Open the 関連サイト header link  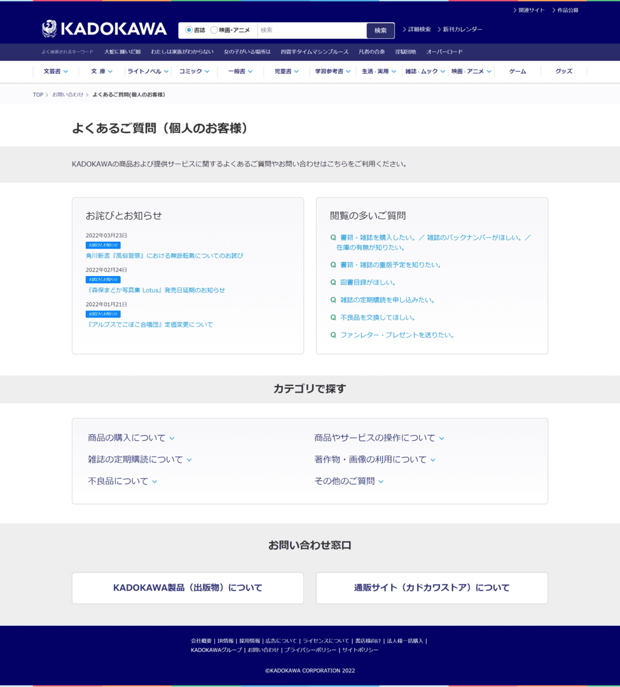(528, 10)
